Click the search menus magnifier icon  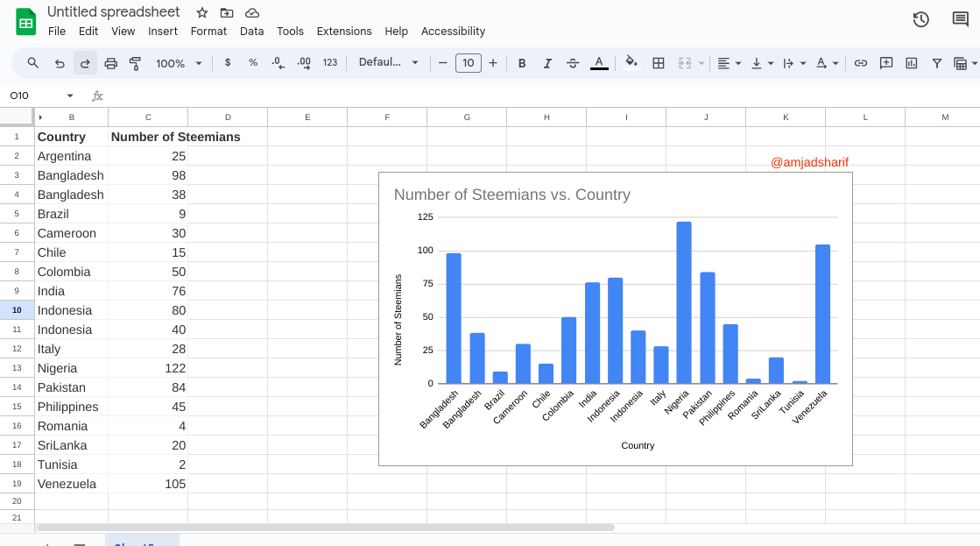pyautogui.click(x=33, y=63)
